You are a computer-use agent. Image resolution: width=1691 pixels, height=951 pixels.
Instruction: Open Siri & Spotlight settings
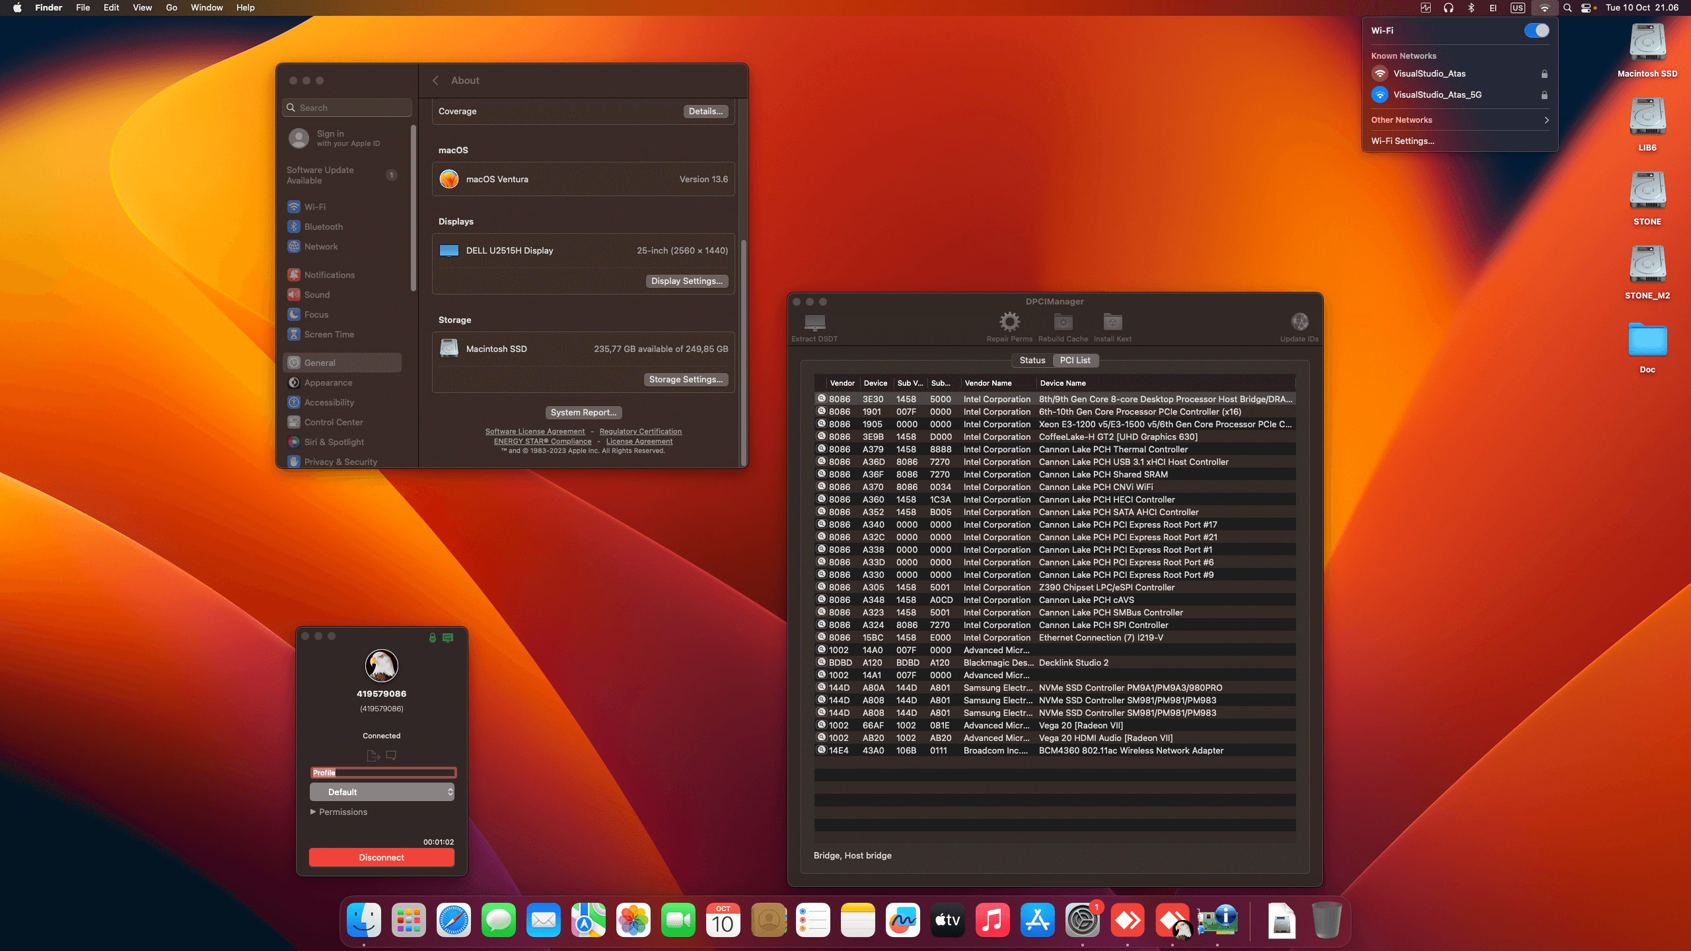point(334,442)
